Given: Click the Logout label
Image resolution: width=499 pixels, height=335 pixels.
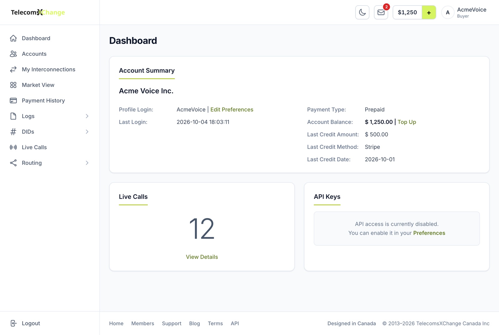Looking at the screenshot, I should pyautogui.click(x=31, y=323).
